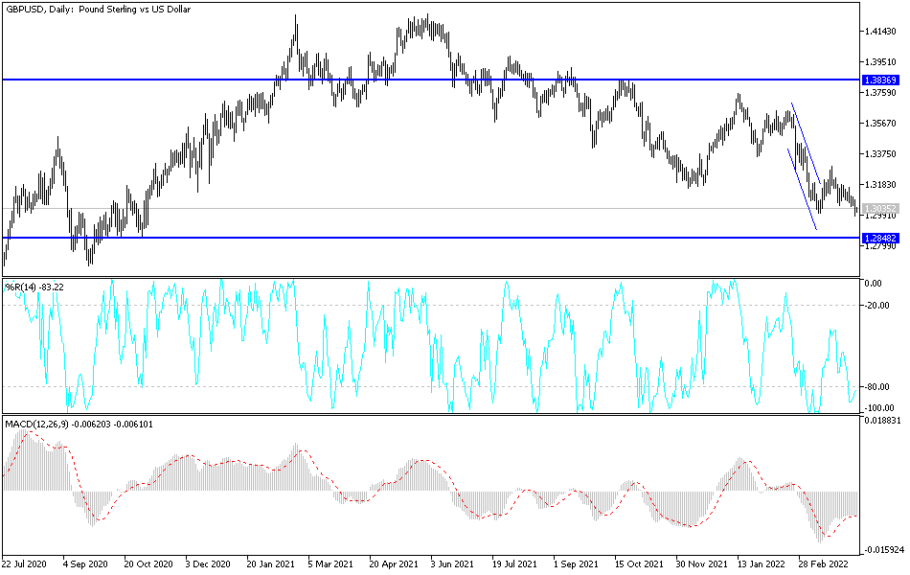Click the 1.27990 price axis value
The width and height of the screenshot is (910, 575).
click(x=880, y=246)
